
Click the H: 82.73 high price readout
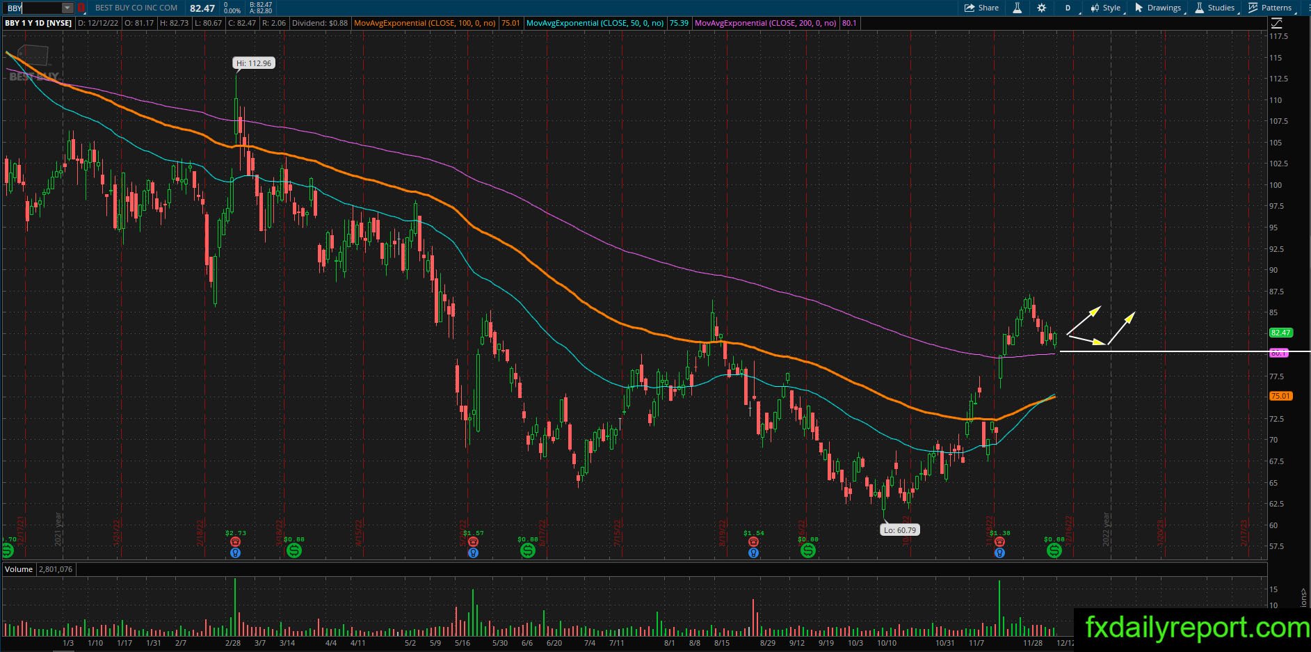(x=174, y=23)
